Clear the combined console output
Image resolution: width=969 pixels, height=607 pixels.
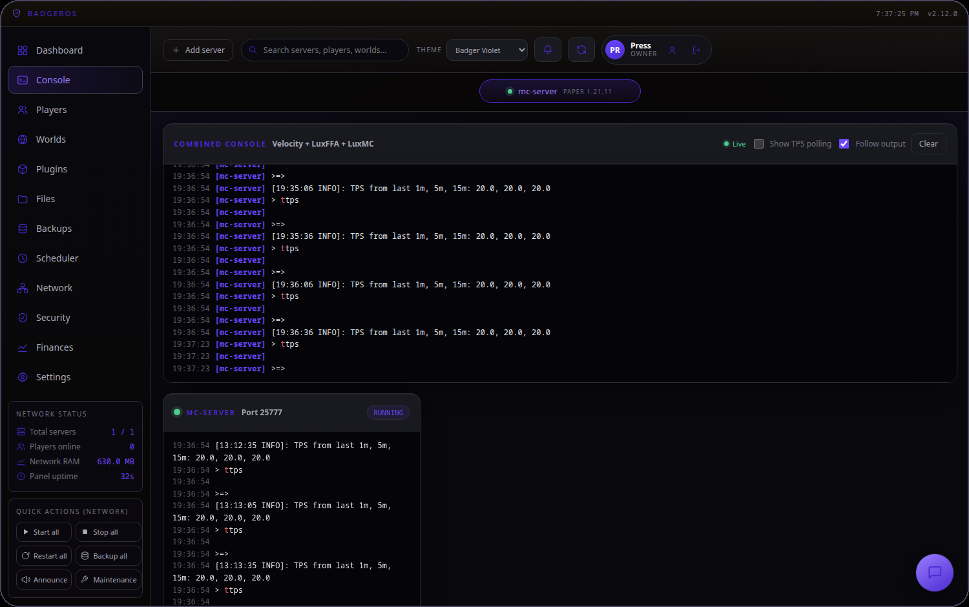coord(928,144)
